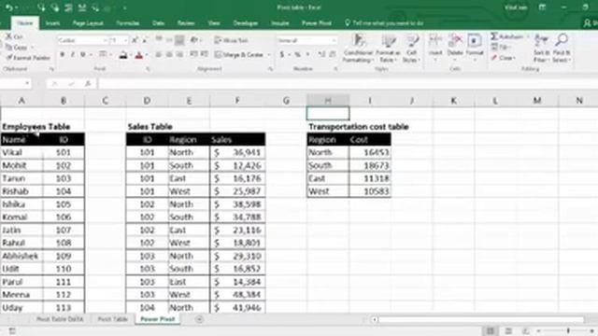Open the Format cells menu icon

(x=474, y=41)
